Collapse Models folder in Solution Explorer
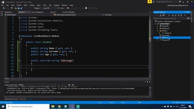 tap(157, 31)
